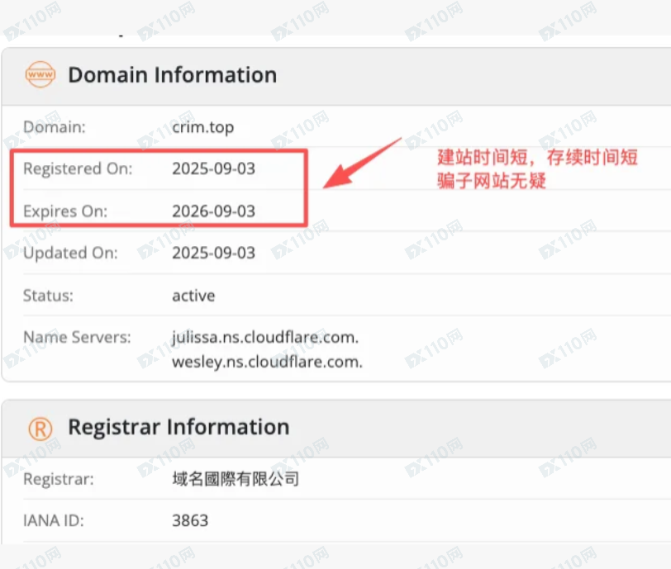Click the Expires On date 2026-09-03
Image resolution: width=671 pixels, height=569 pixels.
tap(213, 211)
